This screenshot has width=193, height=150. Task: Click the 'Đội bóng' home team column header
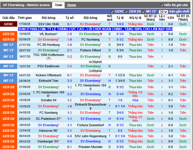coord(49,18)
